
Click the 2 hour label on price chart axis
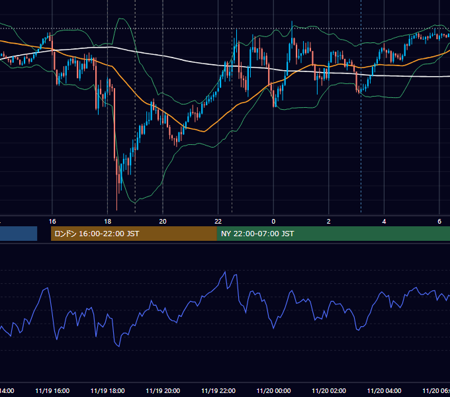click(329, 222)
